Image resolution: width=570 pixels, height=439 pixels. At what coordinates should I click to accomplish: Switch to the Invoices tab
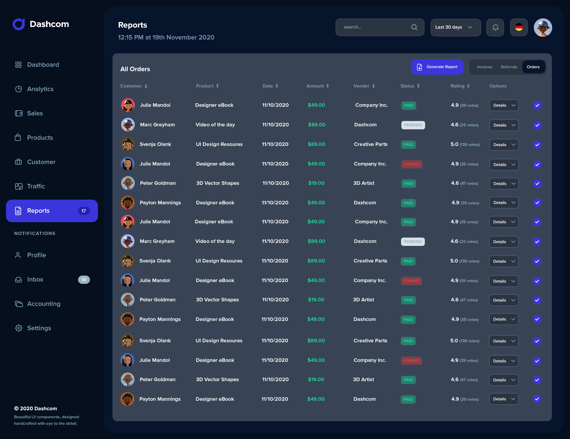pos(484,67)
